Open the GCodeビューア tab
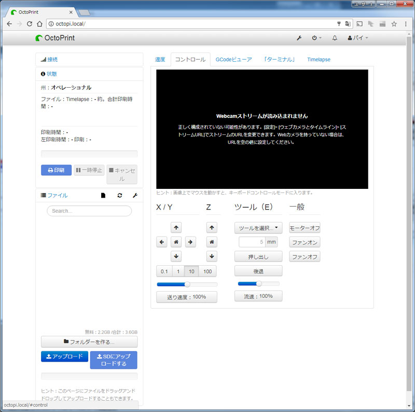The width and height of the screenshot is (415, 412). pos(233,60)
